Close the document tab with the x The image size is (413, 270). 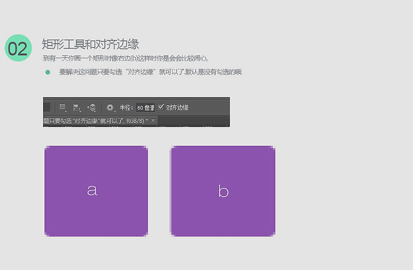point(153,121)
